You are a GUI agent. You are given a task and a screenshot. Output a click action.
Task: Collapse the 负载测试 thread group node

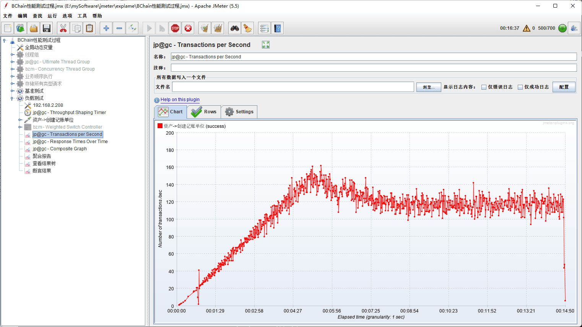12,98
